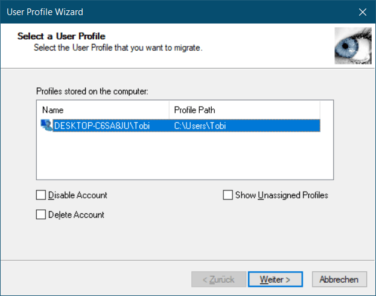This screenshot has width=376, height=296.
Task: Click the Profile Path column header
Action: tap(244, 110)
